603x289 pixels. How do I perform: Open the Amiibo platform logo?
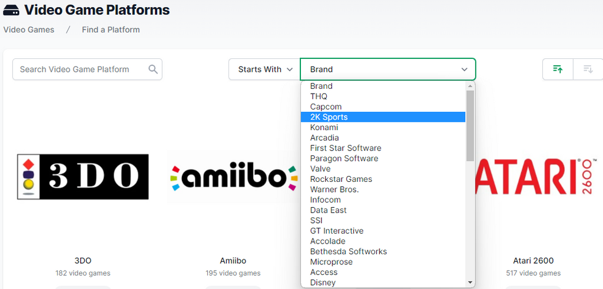[x=233, y=178]
